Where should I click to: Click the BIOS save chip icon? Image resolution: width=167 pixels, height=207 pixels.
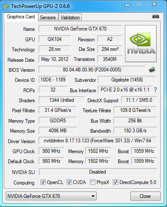(x=152, y=70)
